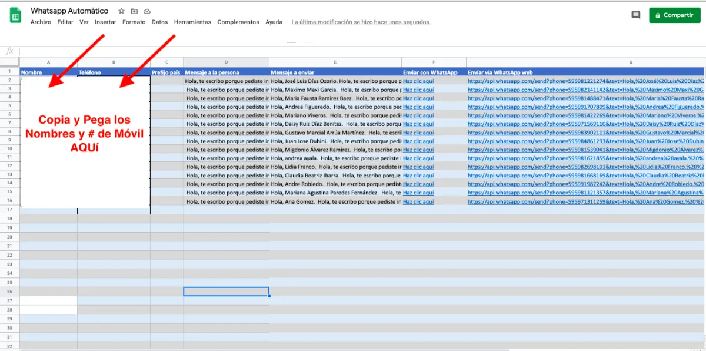
Task: Click Haz clic aquí link in row 2
Action: [x=418, y=81]
